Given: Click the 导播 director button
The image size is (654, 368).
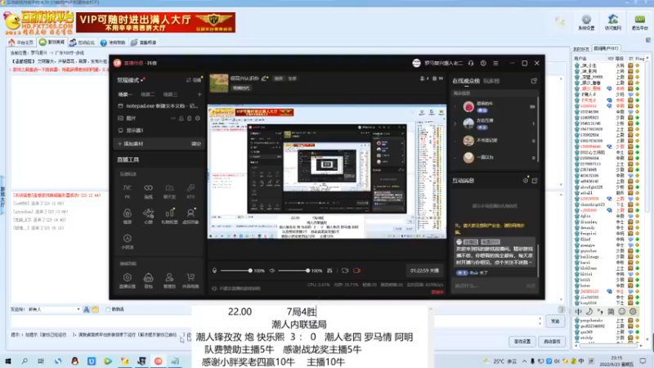Looking at the screenshot, I should pos(194,80).
